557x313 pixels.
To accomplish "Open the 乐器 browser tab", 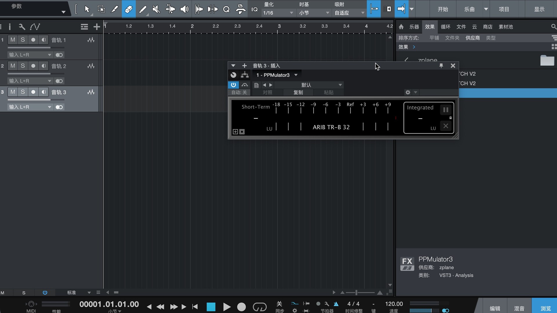I will pos(414,27).
